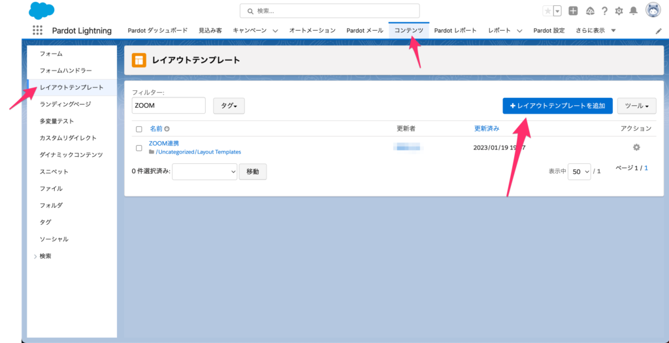Image resolution: width=669 pixels, height=343 pixels.
Task: View notifications bell icon
Action: (x=634, y=11)
